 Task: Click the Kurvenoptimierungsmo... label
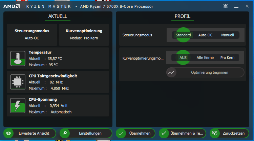pos(143,58)
